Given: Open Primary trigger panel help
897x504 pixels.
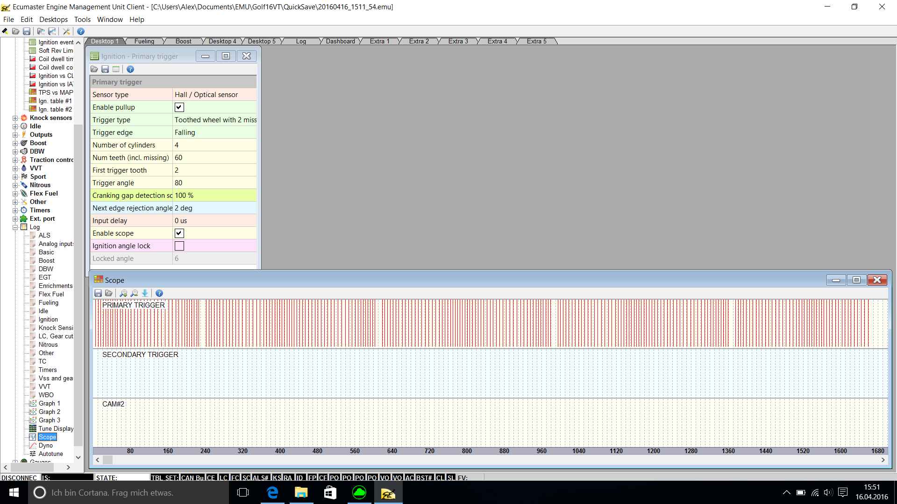Looking at the screenshot, I should point(130,69).
